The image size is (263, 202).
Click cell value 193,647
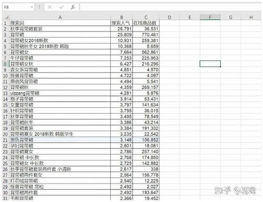coord(146,193)
